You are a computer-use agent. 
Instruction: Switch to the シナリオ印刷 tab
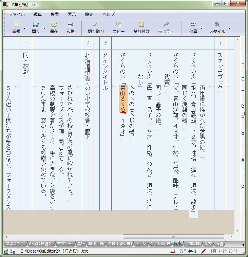160,244
